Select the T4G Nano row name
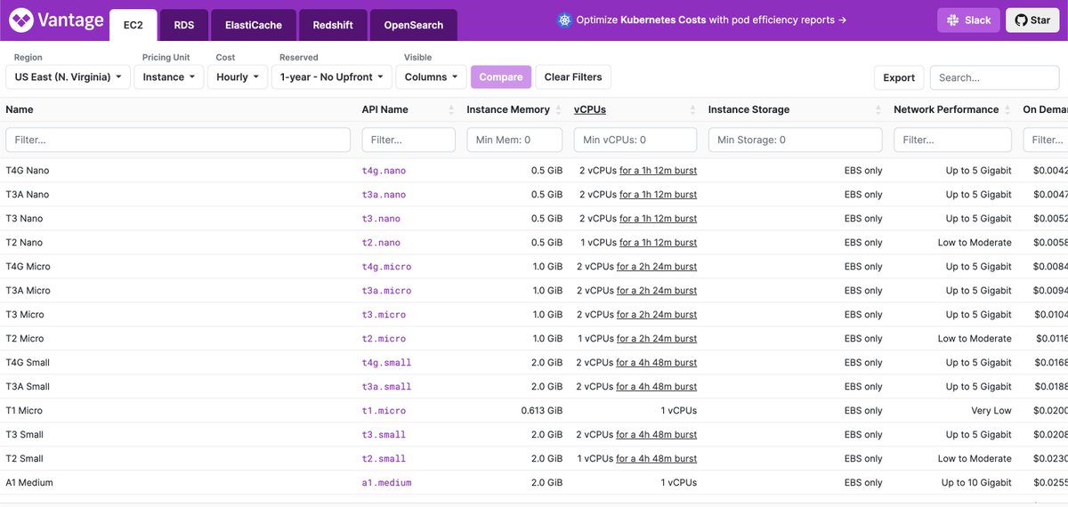The image size is (1068, 507). (28, 171)
